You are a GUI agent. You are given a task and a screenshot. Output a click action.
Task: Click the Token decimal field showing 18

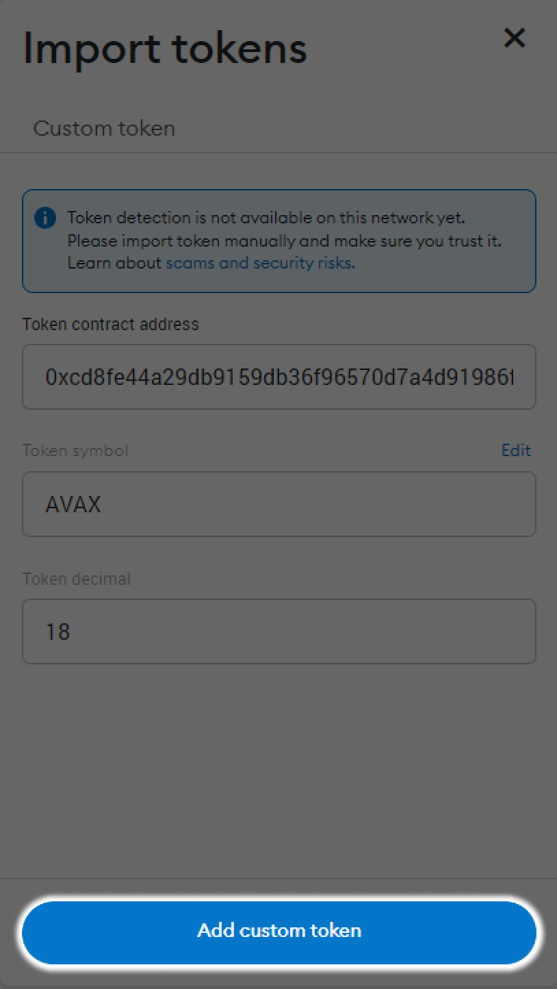[x=278, y=631]
